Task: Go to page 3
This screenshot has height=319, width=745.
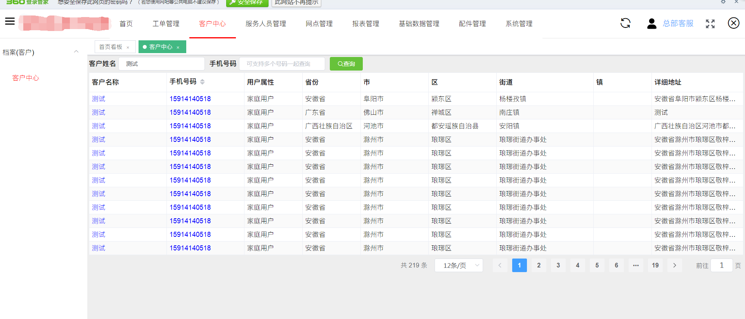Action: click(558, 265)
